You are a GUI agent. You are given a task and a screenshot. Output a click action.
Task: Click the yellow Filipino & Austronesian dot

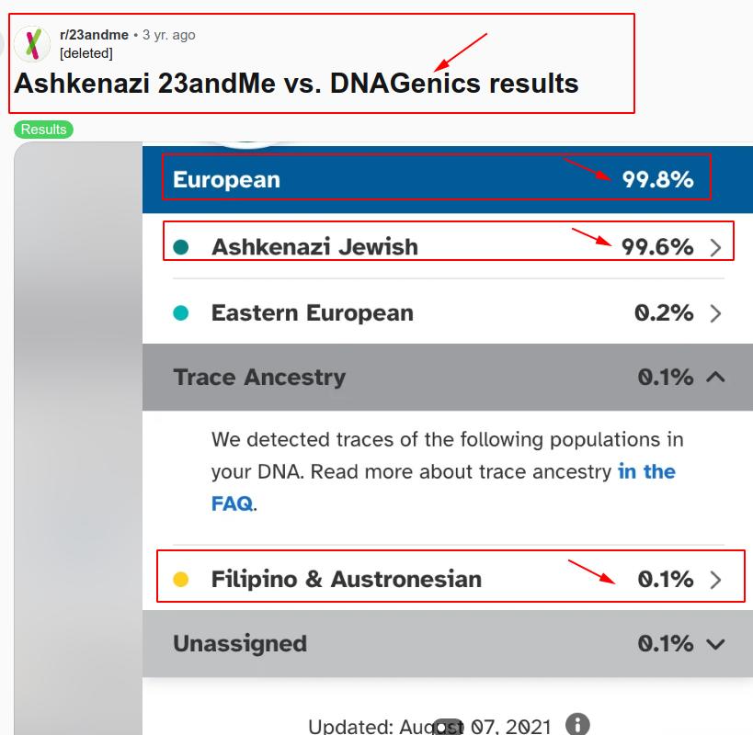pyautogui.click(x=181, y=580)
